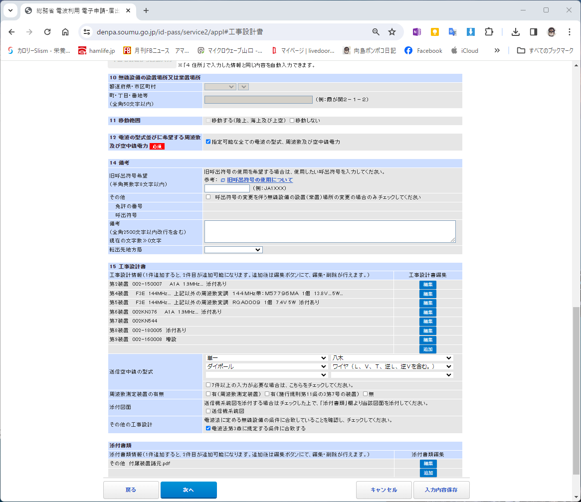Viewport: 581px width, 502px height.
Task: Reload the page with the refresh icon
Action: 47,32
